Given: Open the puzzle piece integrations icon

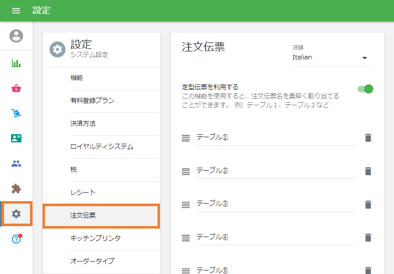Looking at the screenshot, I should click(x=16, y=188).
